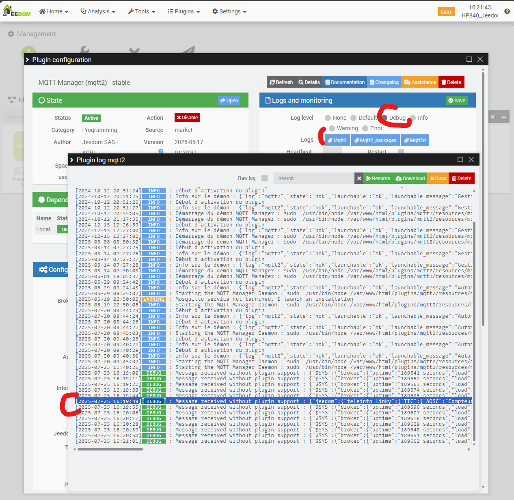
Task: Resume the live log display
Action: tap(378, 179)
